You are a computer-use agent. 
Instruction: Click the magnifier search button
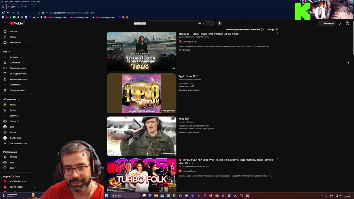coord(210,23)
